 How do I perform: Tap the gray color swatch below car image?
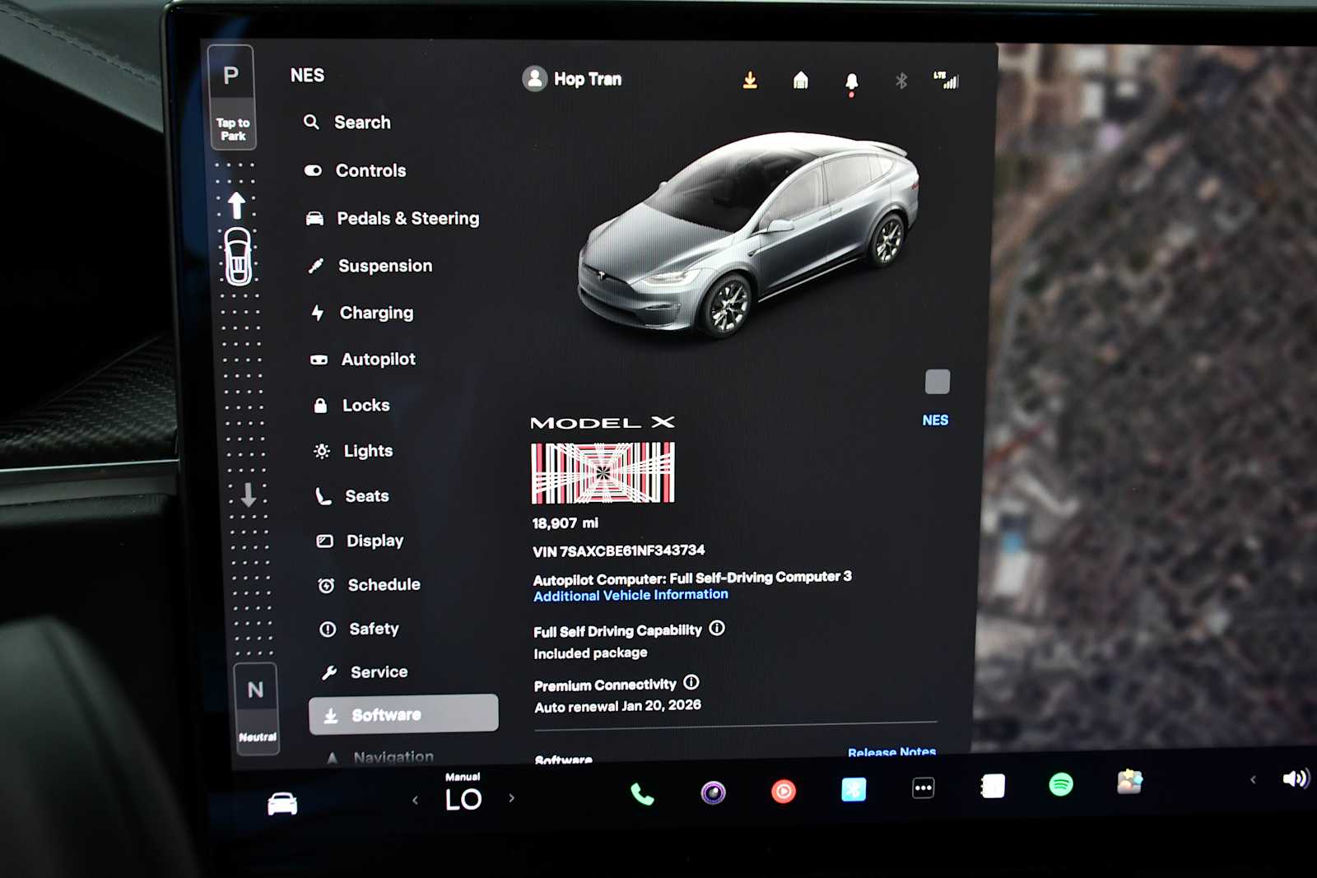[x=938, y=382]
